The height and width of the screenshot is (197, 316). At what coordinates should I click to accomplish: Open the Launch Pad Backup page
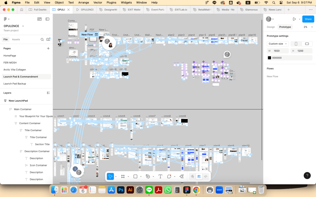point(15,84)
